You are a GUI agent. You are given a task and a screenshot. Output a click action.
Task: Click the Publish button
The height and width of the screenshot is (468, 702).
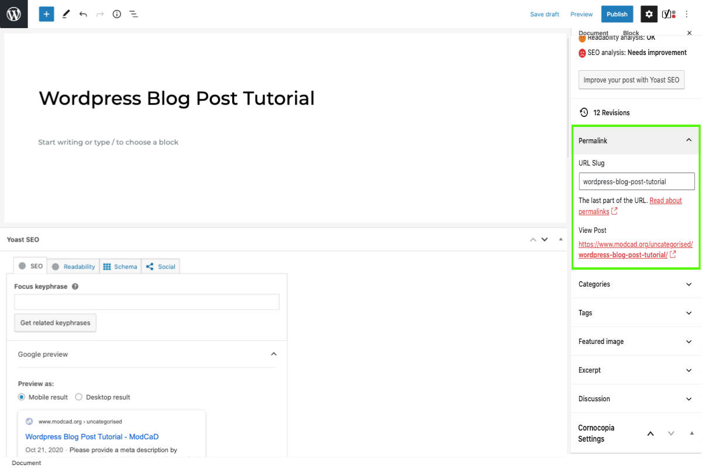tap(617, 14)
